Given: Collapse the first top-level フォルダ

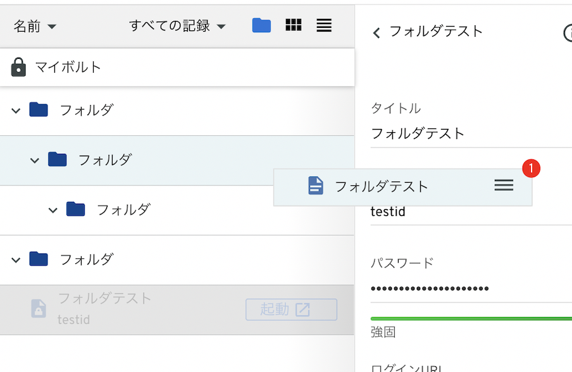Looking at the screenshot, I should tap(16, 111).
